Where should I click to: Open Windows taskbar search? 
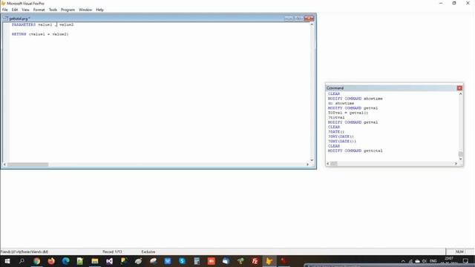(22, 261)
